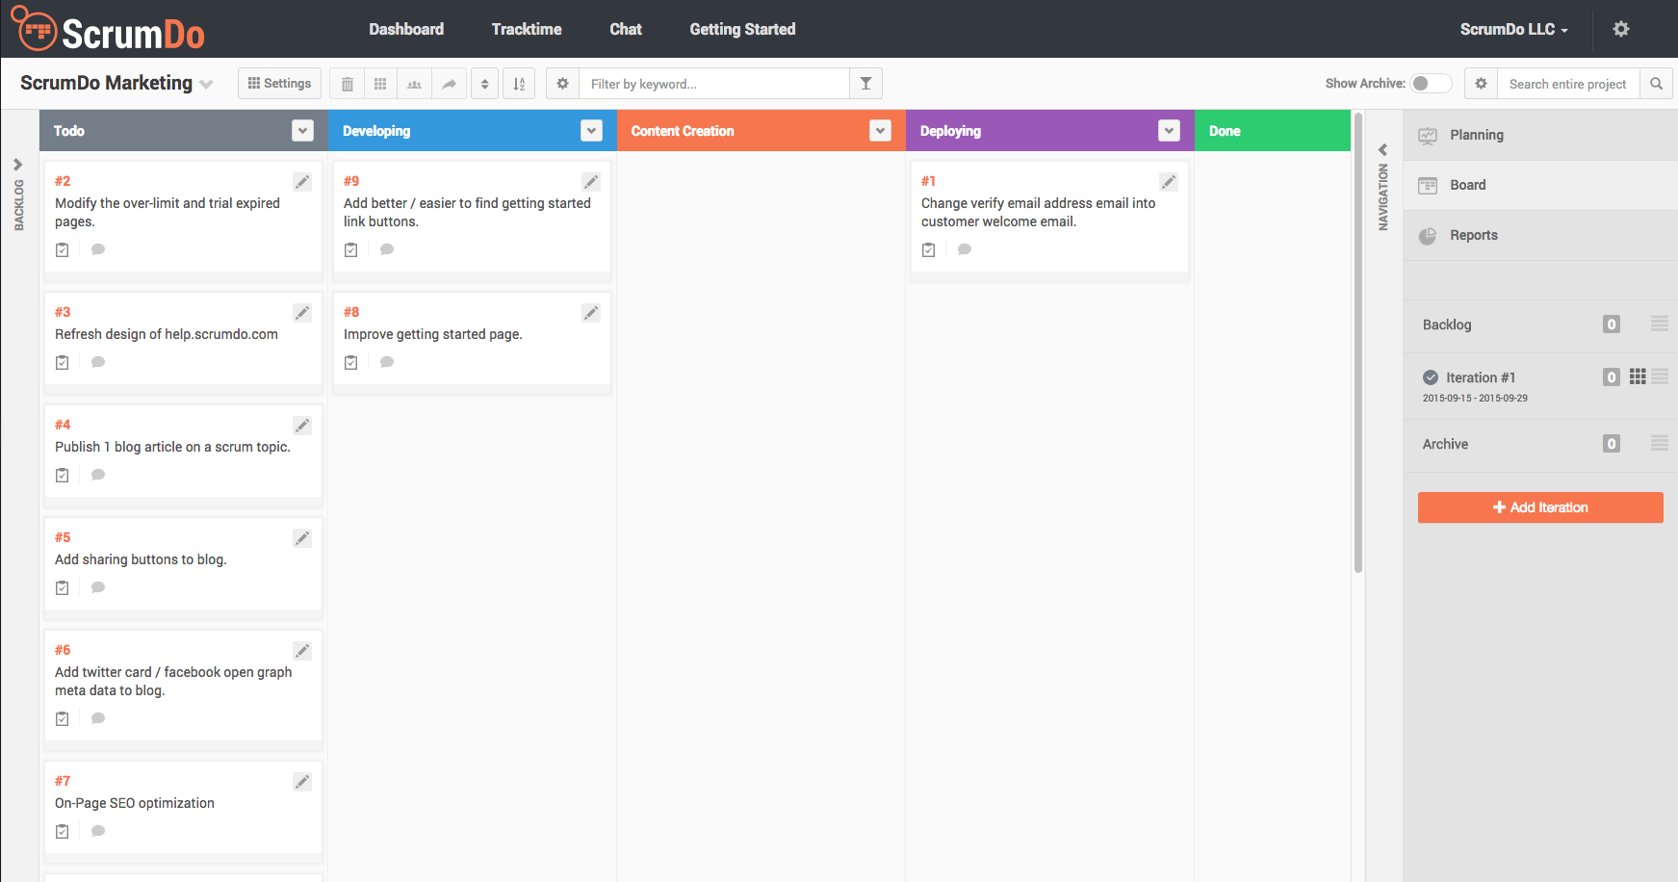The image size is (1678, 882).
Task: Open the Deploying column dropdown
Action: (x=1170, y=131)
